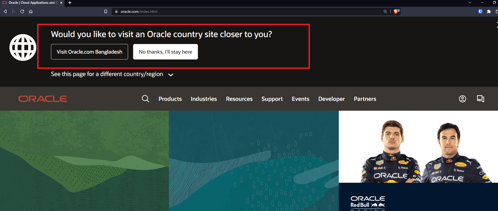The height and width of the screenshot is (211, 498).
Task: Open the Products menu
Action: [170, 99]
